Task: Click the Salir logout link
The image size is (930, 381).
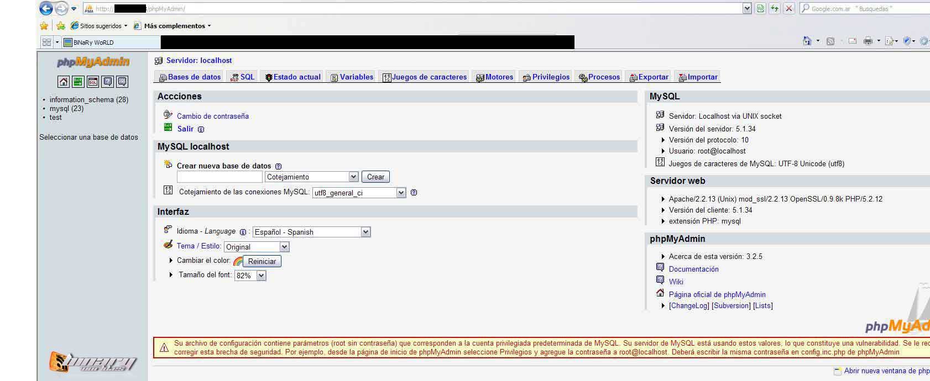Action: [x=185, y=129]
